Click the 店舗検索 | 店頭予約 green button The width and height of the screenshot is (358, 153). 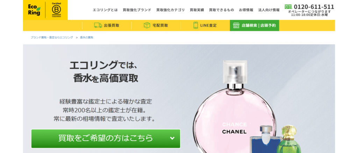(255, 25)
